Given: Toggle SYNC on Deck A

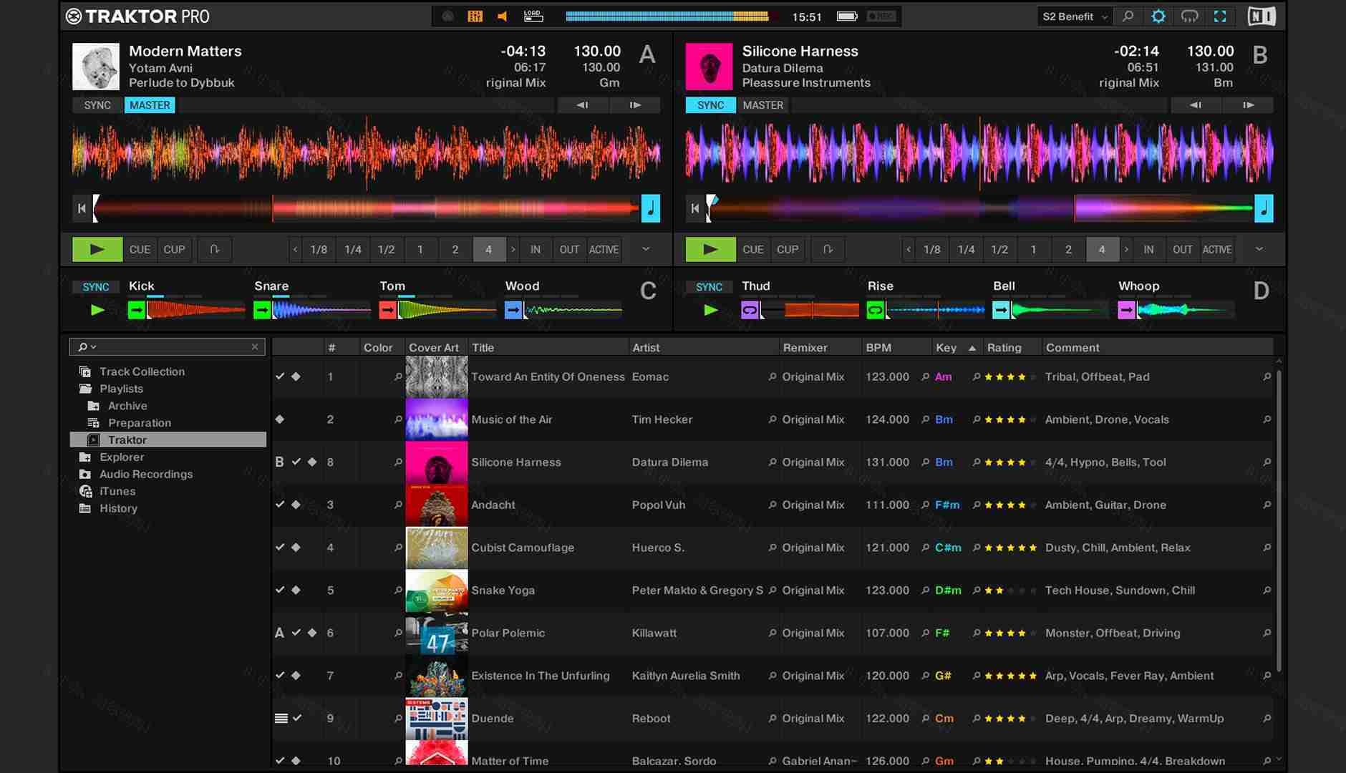Looking at the screenshot, I should 97,105.
